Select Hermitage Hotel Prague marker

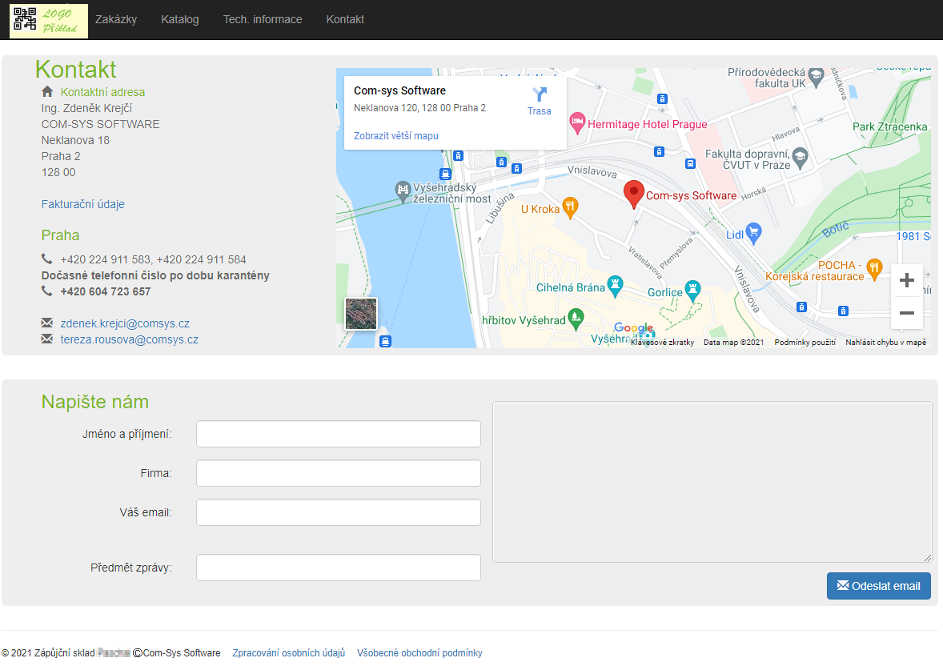pyautogui.click(x=577, y=122)
